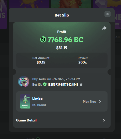
Task: Click the 7768.96 BC profit amount
Action: pos(66,40)
